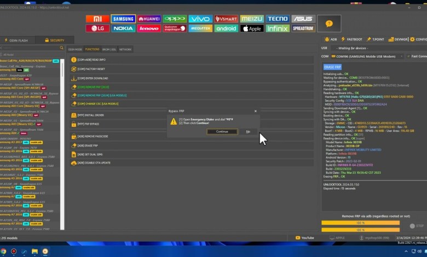Screen dimensions: 427x257
Task: Toggle the Fast Connect checkbox
Action: click(x=408, y=56)
